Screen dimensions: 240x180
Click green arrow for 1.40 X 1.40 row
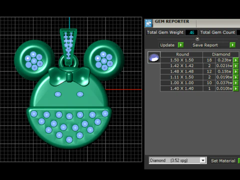236,88
